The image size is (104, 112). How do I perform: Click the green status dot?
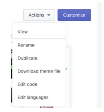pos(66,69)
